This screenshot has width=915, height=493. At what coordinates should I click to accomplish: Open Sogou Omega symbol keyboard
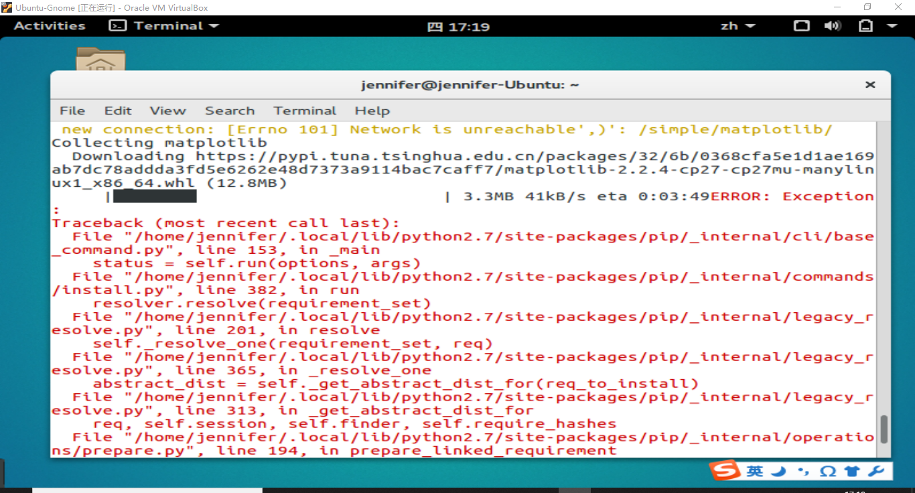[828, 472]
